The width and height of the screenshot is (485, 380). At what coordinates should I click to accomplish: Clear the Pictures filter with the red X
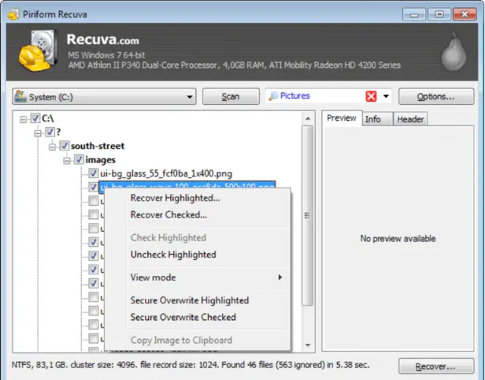[371, 96]
